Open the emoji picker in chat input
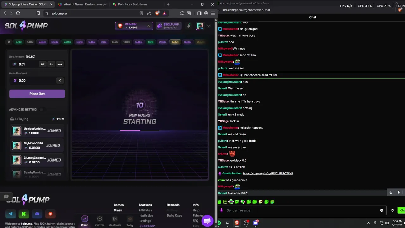The width and height of the screenshot is (405, 228). 382,210
